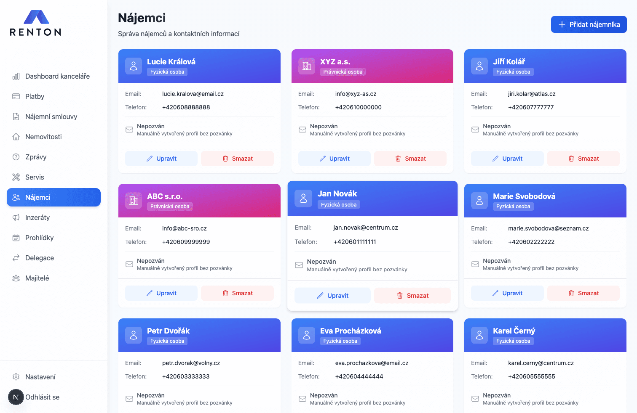Viewport: 637px width, 413px height.
Task: Edit Lucie Králová with Upravit
Action: coord(161,159)
